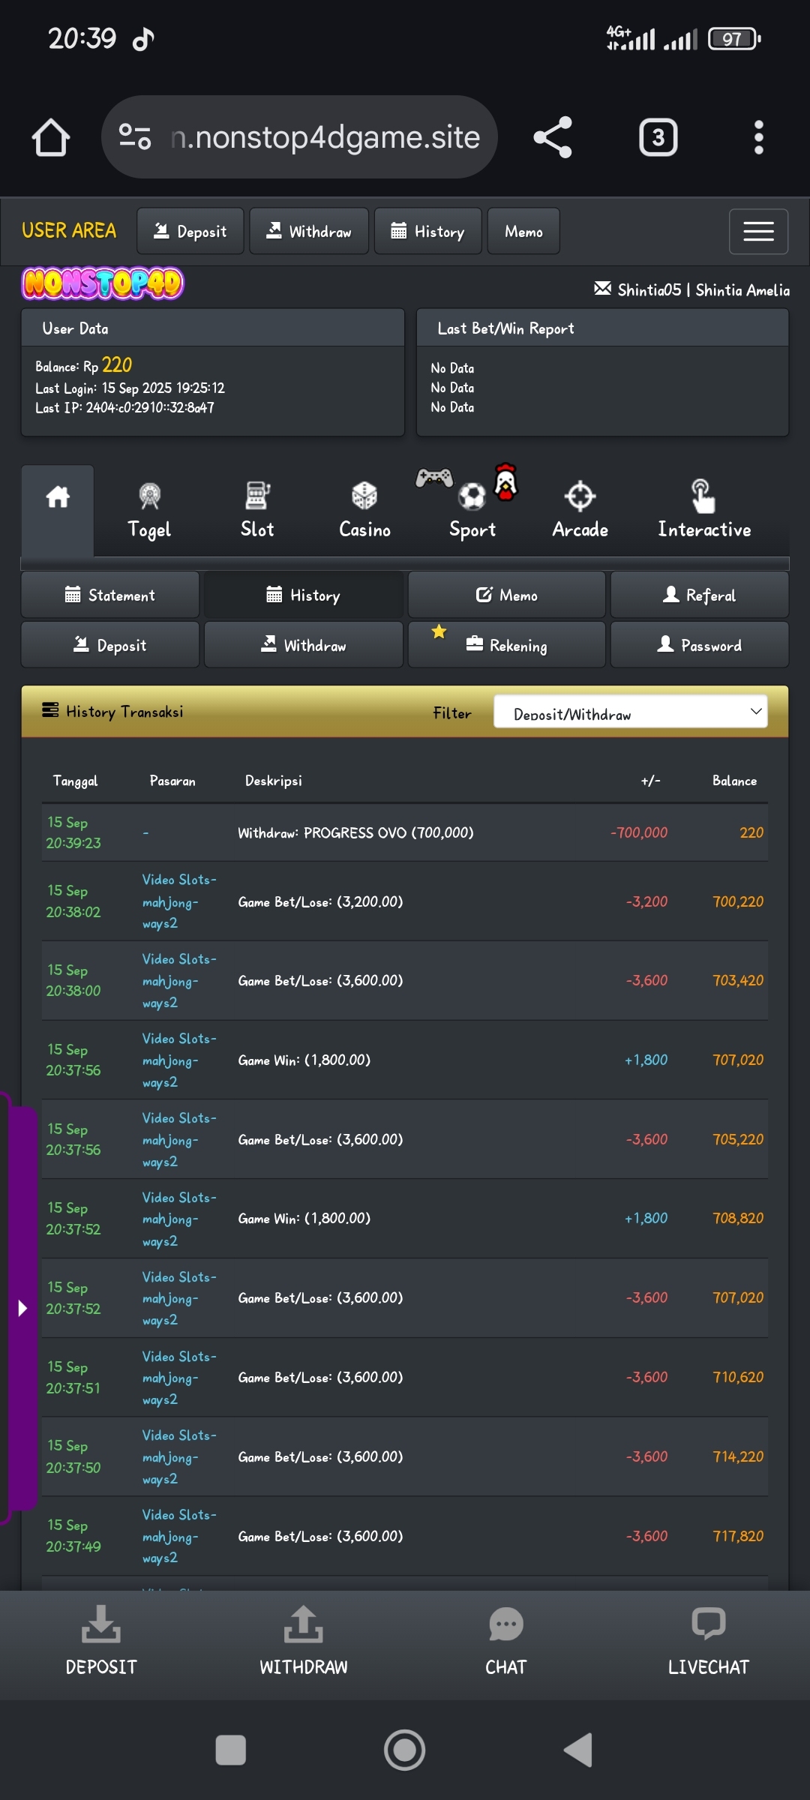Image resolution: width=810 pixels, height=1800 pixels.
Task: Open the Casino dice category
Action: click(x=364, y=510)
